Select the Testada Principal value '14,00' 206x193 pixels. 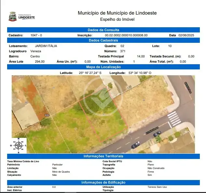tap(141, 56)
